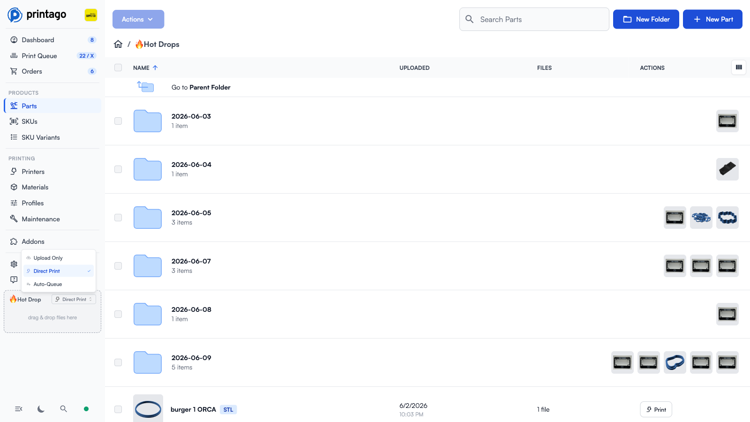Open the feedback message icon in sidebar
The height and width of the screenshot is (422, 750).
coord(14,279)
